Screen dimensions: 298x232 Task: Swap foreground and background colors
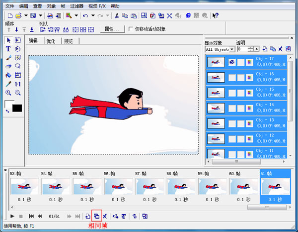7,111
